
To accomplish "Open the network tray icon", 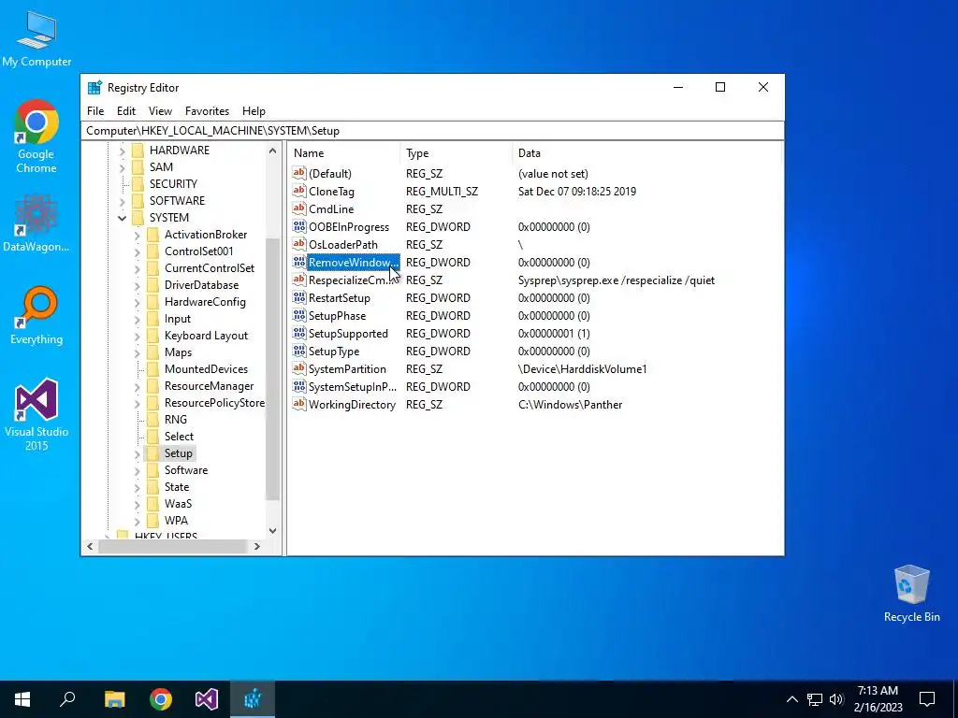I will (x=815, y=699).
